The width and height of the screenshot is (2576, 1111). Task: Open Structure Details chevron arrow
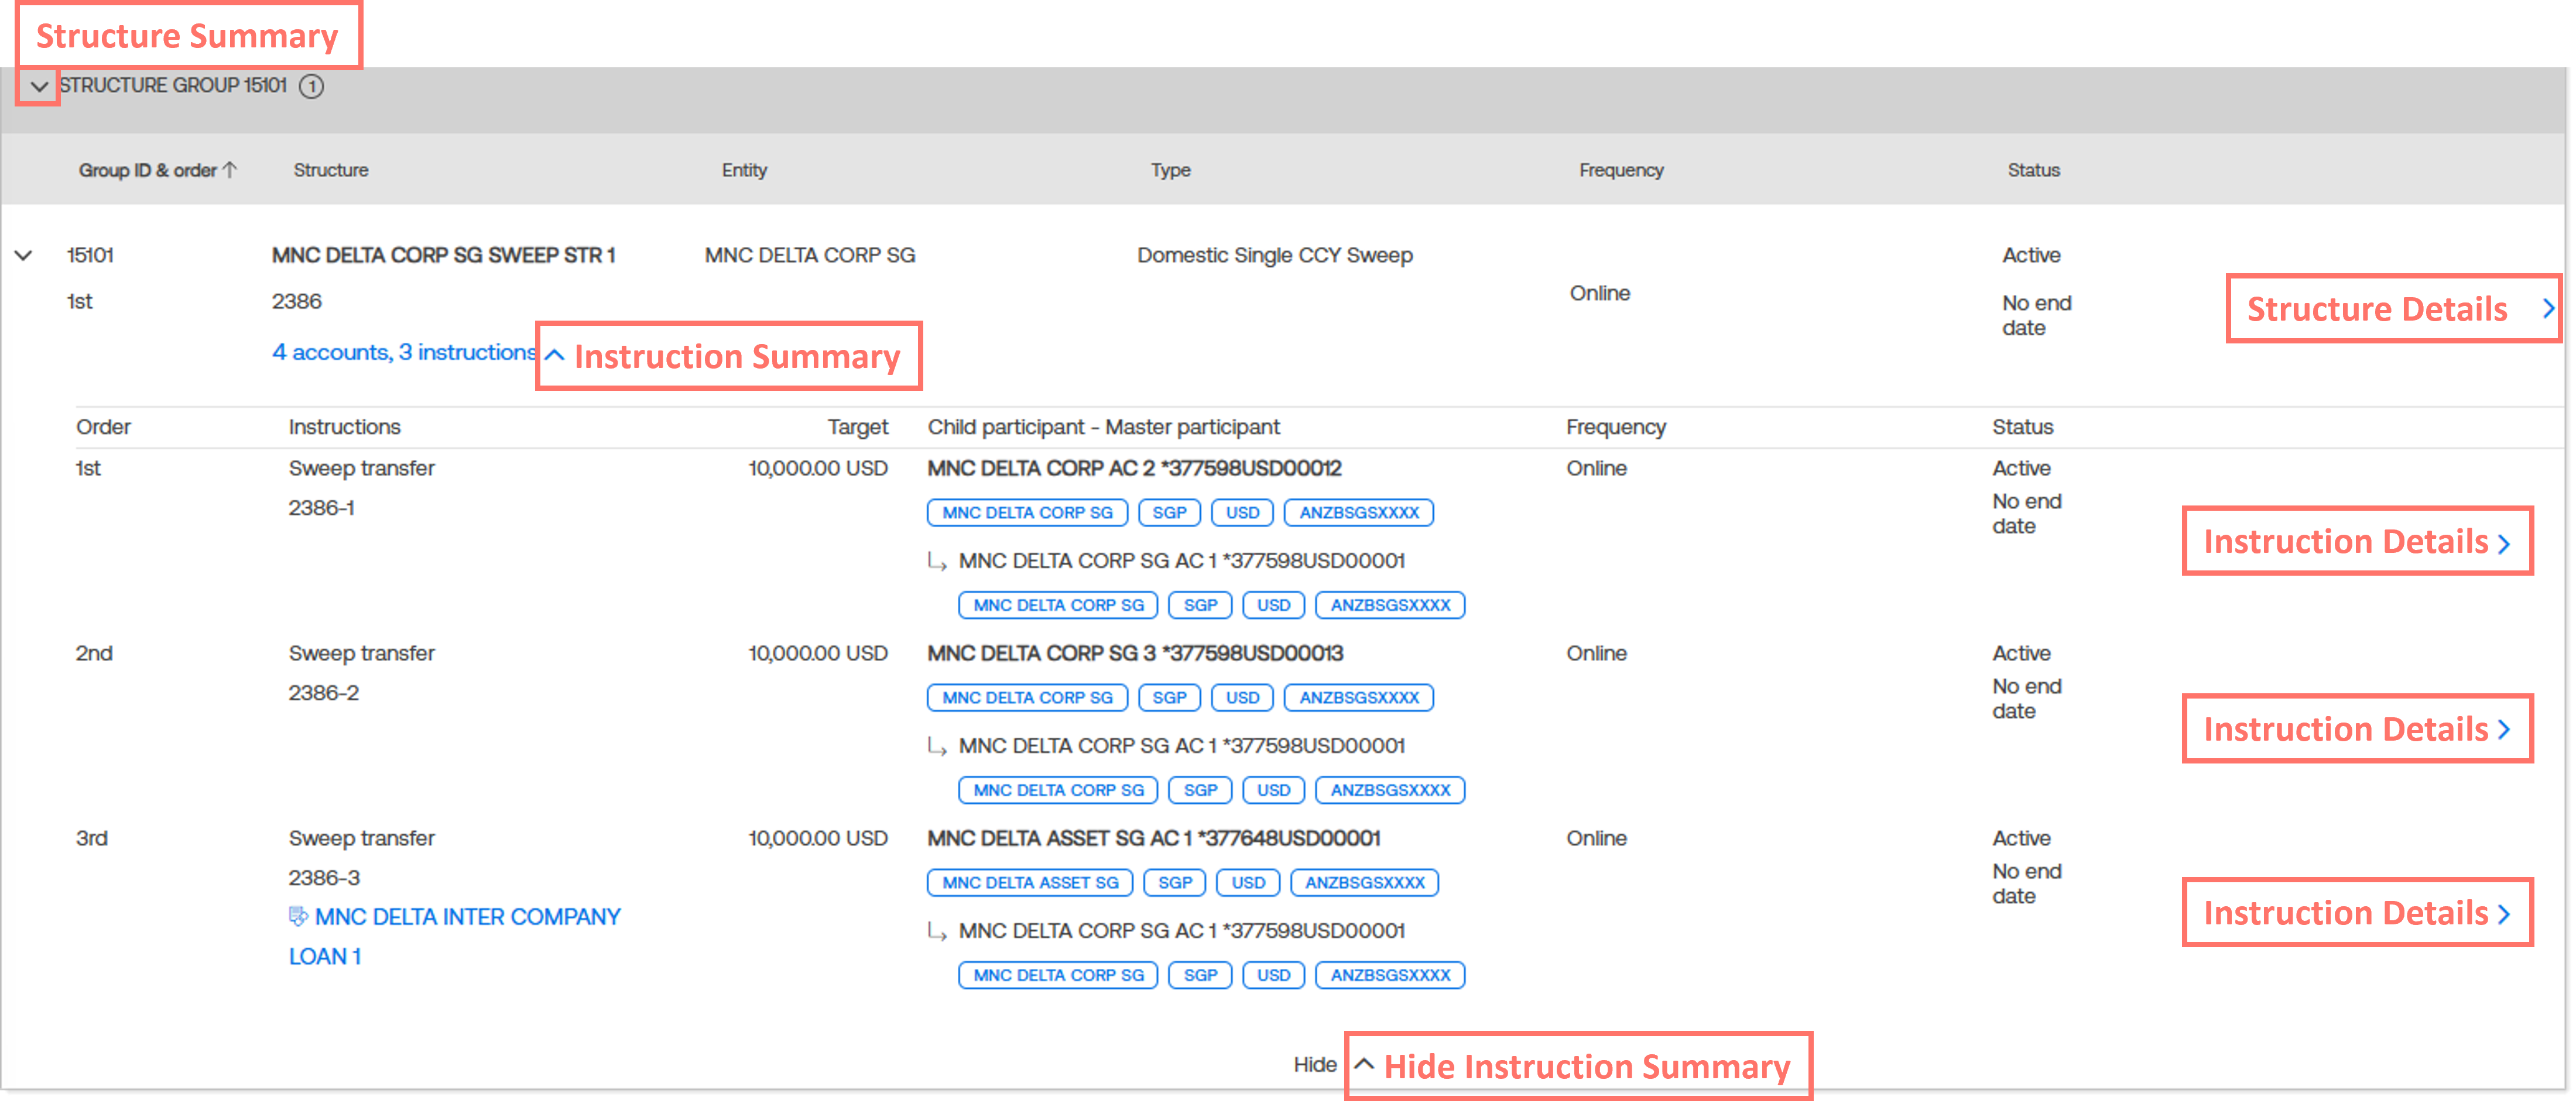click(x=2548, y=309)
